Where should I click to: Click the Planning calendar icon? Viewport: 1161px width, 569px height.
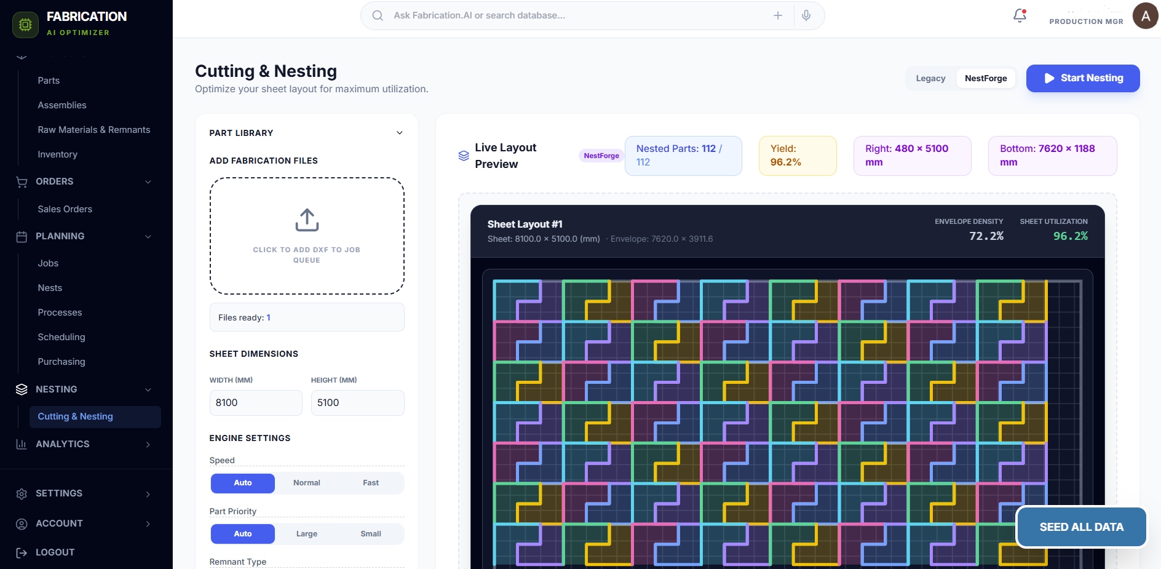[x=22, y=236]
